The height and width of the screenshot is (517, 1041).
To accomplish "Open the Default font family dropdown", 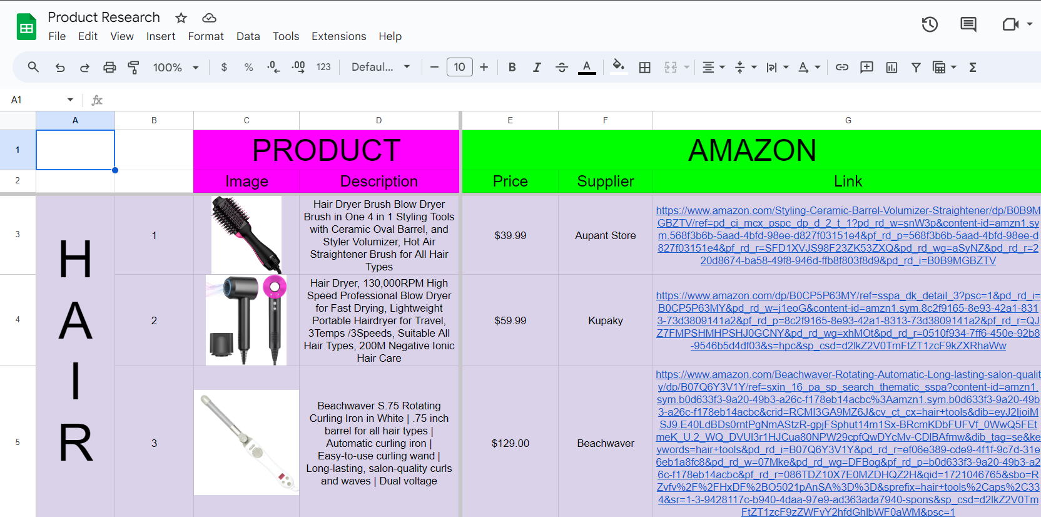I will (x=380, y=68).
